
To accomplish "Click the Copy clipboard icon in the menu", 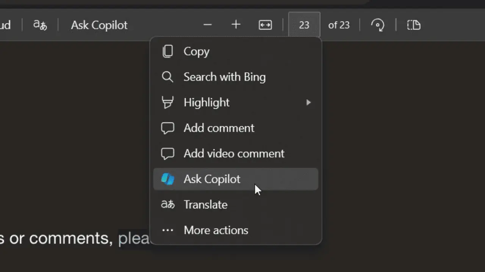I will point(167,51).
